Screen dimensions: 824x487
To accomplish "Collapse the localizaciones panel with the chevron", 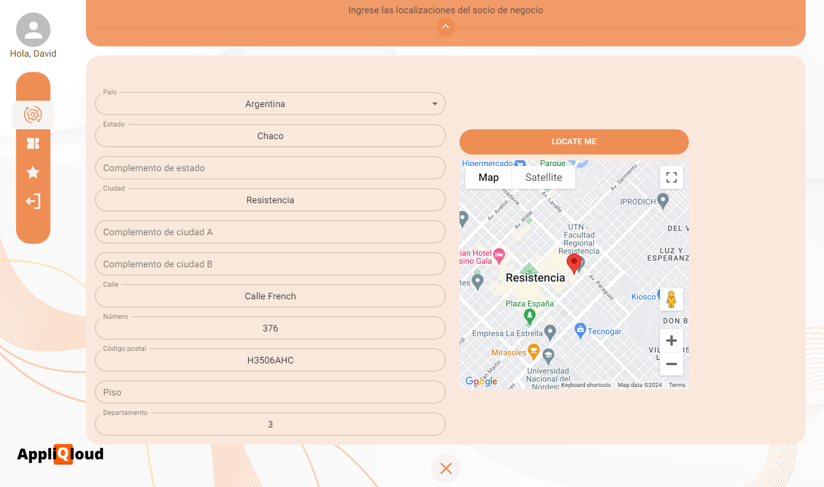I will pyautogui.click(x=446, y=27).
